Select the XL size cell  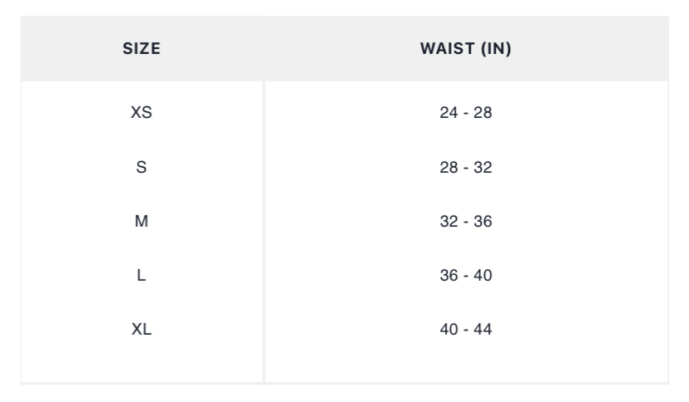tap(141, 330)
